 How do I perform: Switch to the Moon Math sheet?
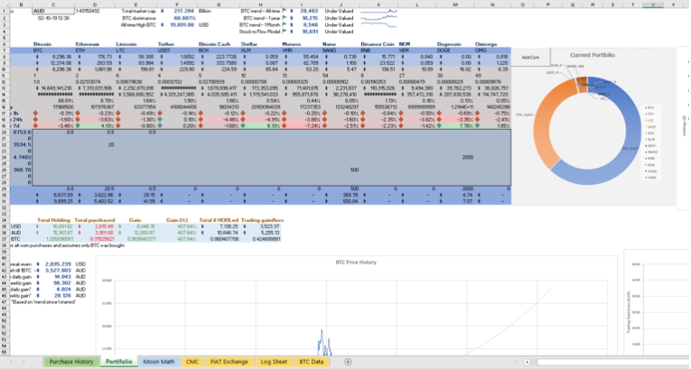(159, 362)
